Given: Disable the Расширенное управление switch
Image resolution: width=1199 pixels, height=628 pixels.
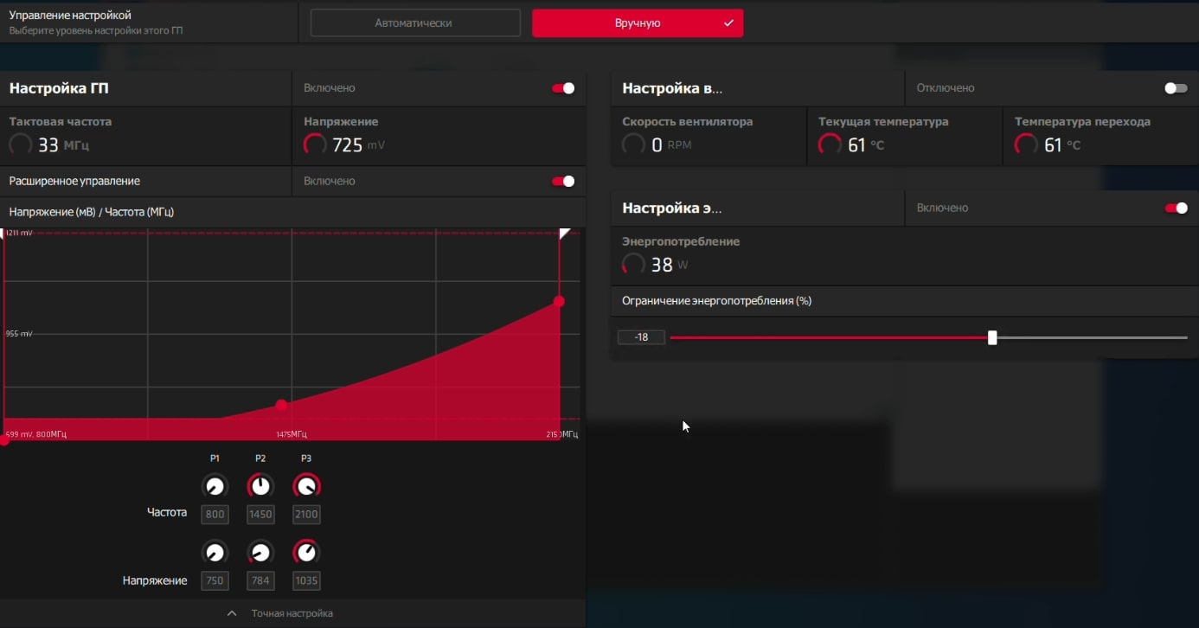Looking at the screenshot, I should [x=563, y=181].
